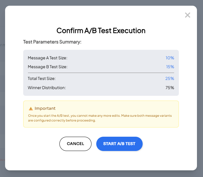The width and height of the screenshot is (203, 177).
Task: Click the dimmed backdrop outside the dialog
Action: pos(3,95)
